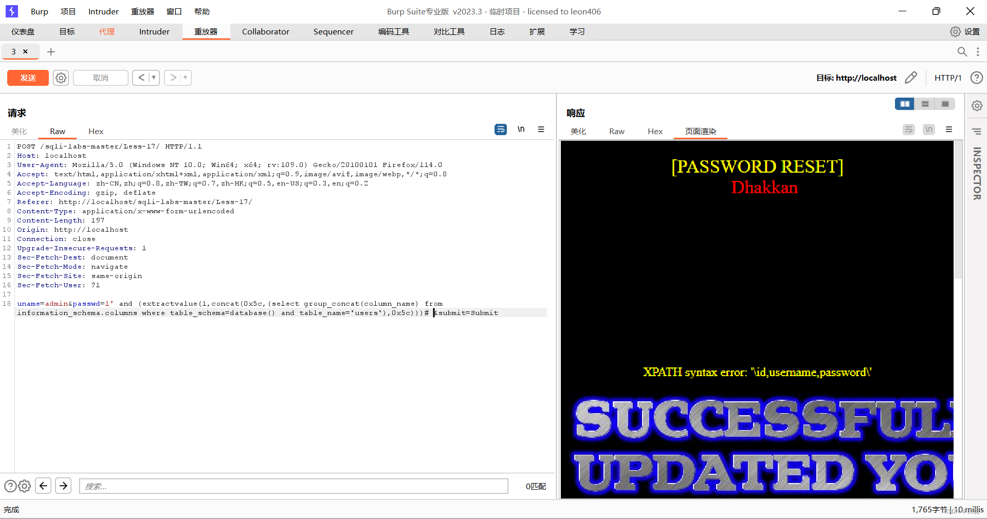
Task: Switch to the 编码工具 tab
Action: coord(394,32)
